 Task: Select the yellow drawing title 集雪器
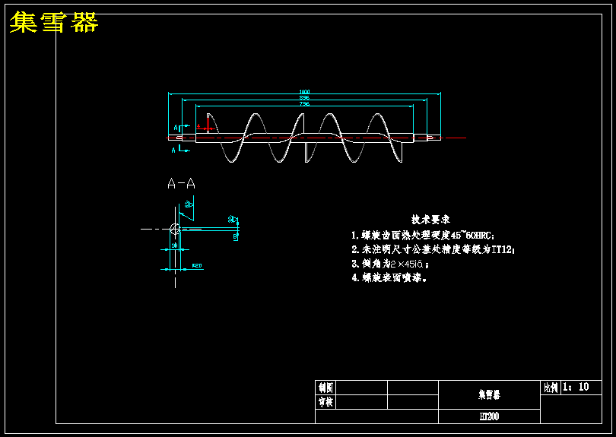point(54,22)
